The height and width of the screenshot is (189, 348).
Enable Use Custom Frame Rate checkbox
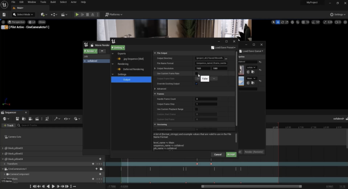pyautogui.click(x=196, y=74)
